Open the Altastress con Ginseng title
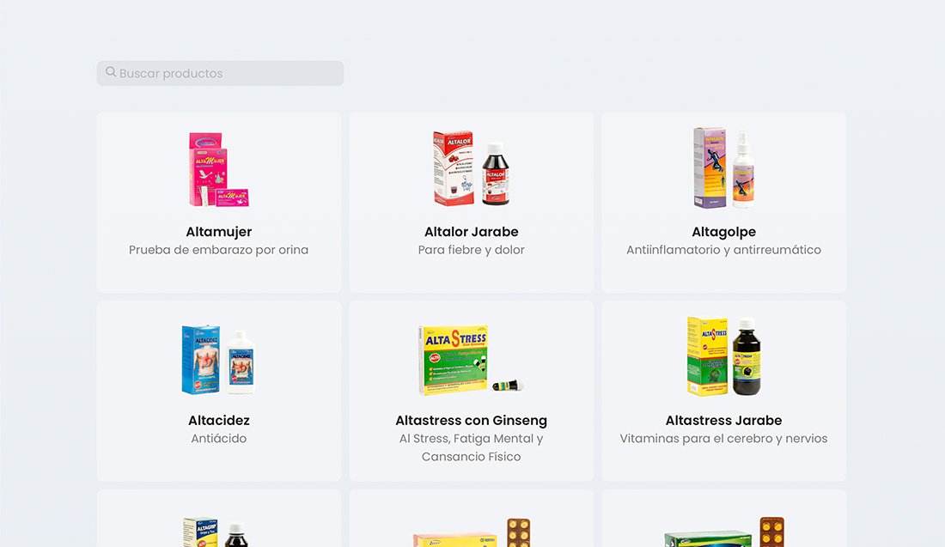Viewport: 945px width, 547px height. [472, 421]
